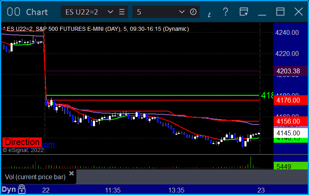Click the 23 date label on time axis
309x195 pixels.
click(261, 190)
